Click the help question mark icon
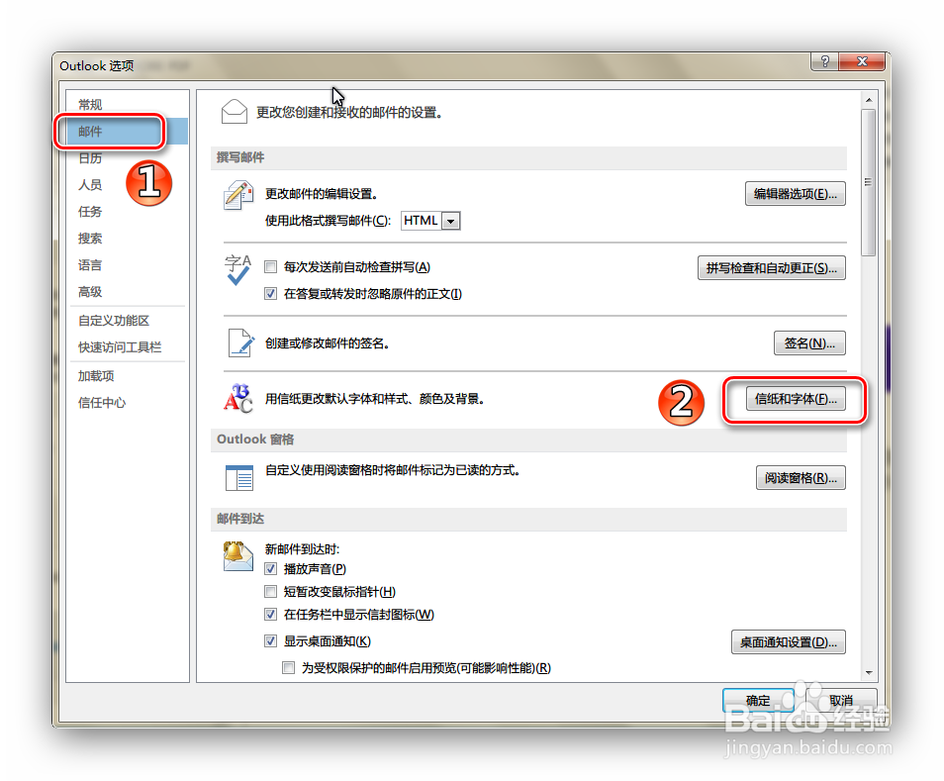This screenshot has width=944, height=781. point(824,61)
